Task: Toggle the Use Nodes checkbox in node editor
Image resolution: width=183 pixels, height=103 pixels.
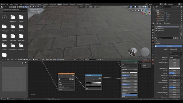Action: 58,60
